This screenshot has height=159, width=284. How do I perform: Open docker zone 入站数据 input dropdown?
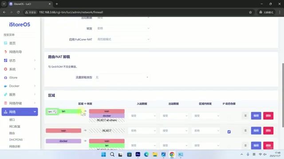click(x=142, y=145)
